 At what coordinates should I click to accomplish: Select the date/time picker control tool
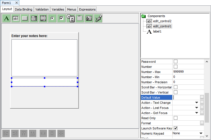point(71,18)
